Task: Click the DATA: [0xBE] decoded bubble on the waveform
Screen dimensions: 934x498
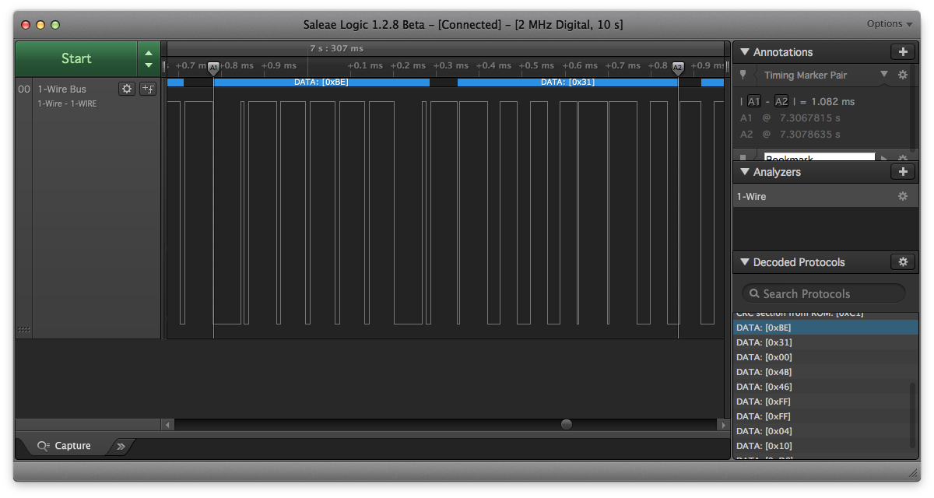Action: 321,82
